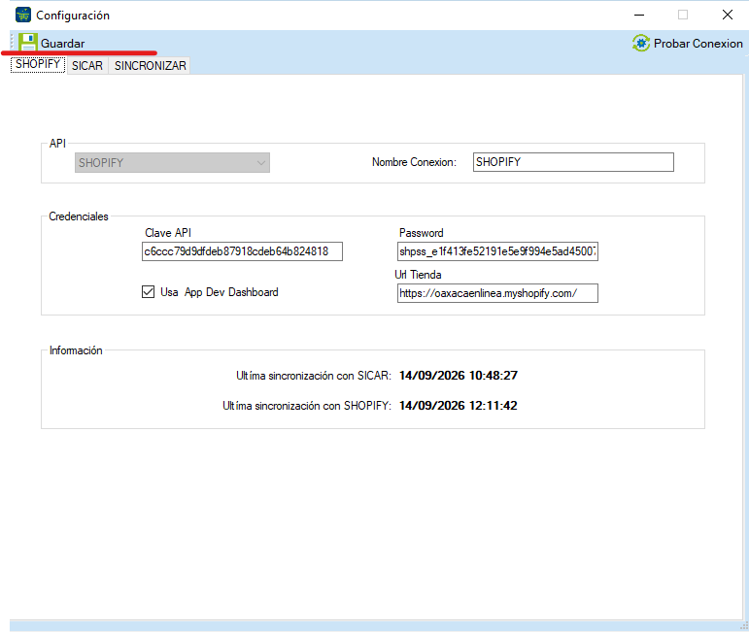Open the SINCRONIZAR tab
This screenshot has width=749, height=632.
[150, 66]
